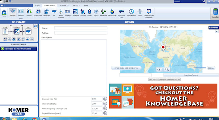Add a Thermal Load Controller component
The height and width of the screenshot is (120, 219).
click(x=148, y=14)
